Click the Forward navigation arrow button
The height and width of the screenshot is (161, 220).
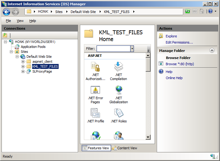pos(15,12)
